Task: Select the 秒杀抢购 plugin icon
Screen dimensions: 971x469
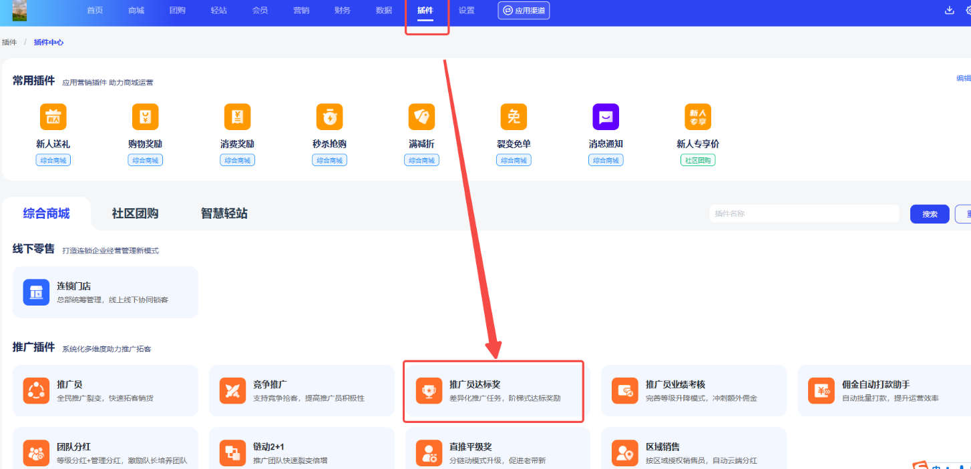Action: (x=329, y=117)
